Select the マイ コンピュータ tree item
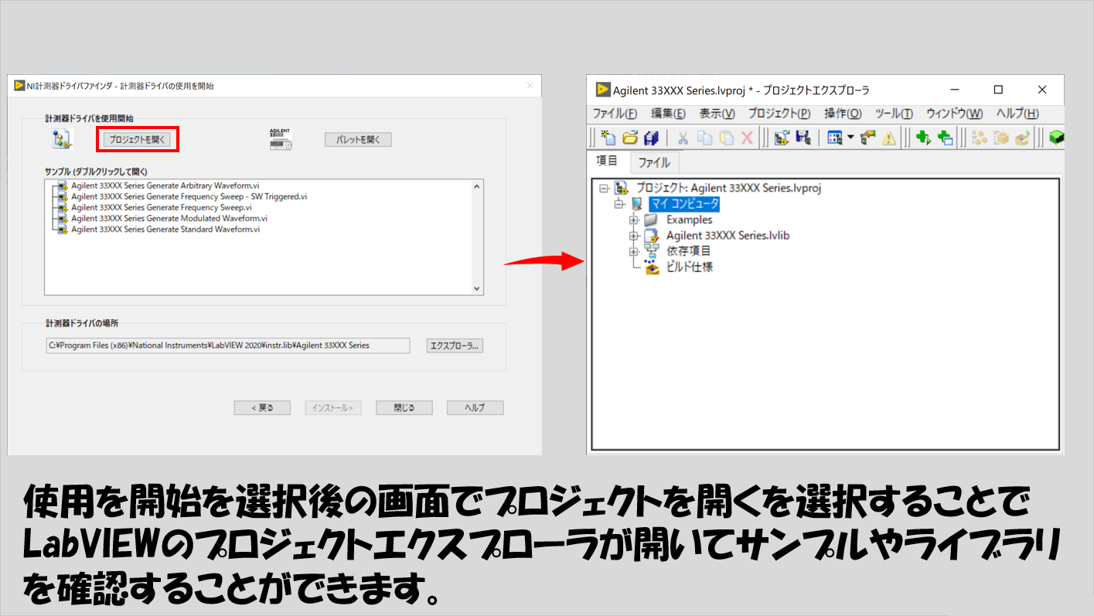The image size is (1094, 616). [x=684, y=204]
